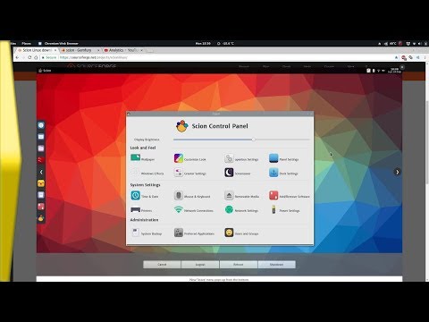The height and width of the screenshot is (322, 429).
Task: Click the browser address bar
Action: pyautogui.click(x=225, y=57)
